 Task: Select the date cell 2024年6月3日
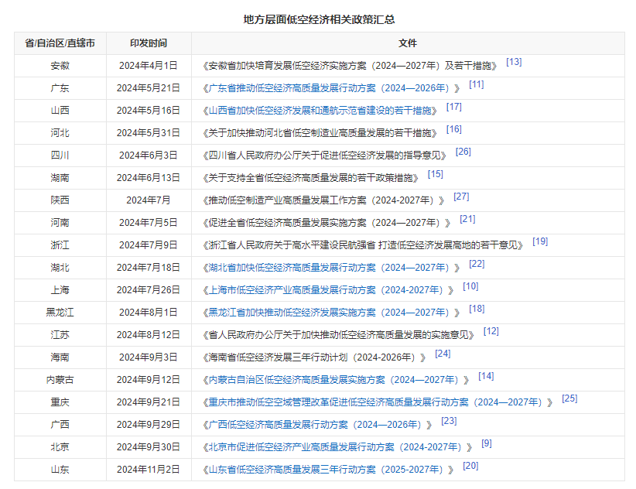click(149, 156)
